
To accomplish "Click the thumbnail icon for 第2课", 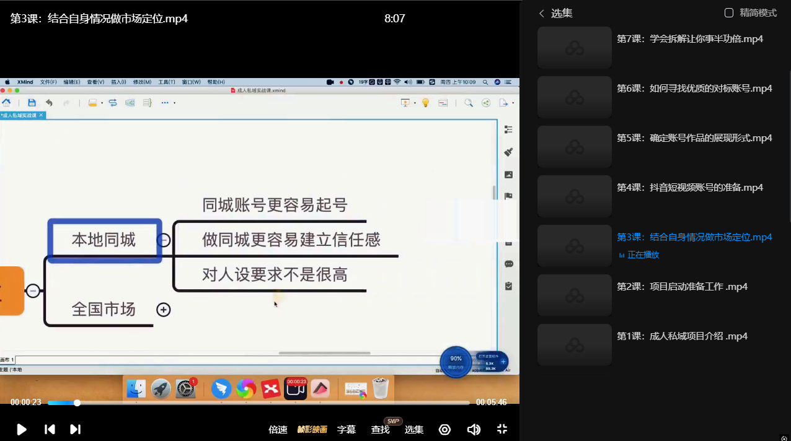I will point(575,295).
